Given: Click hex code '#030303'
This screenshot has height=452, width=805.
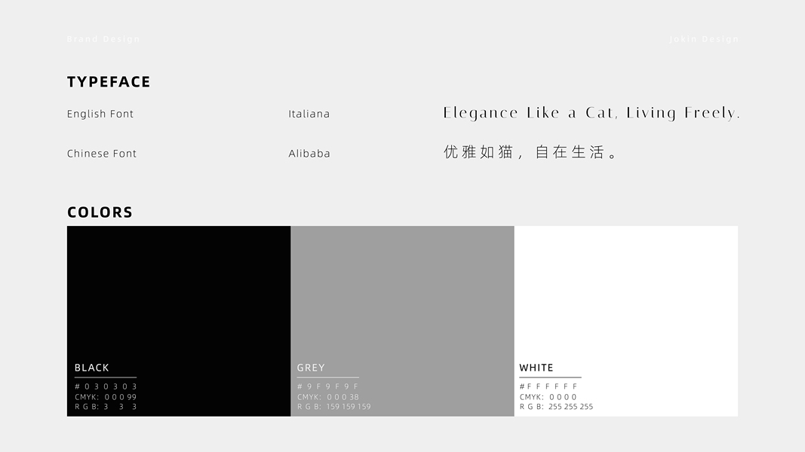Looking at the screenshot, I should [x=106, y=386].
